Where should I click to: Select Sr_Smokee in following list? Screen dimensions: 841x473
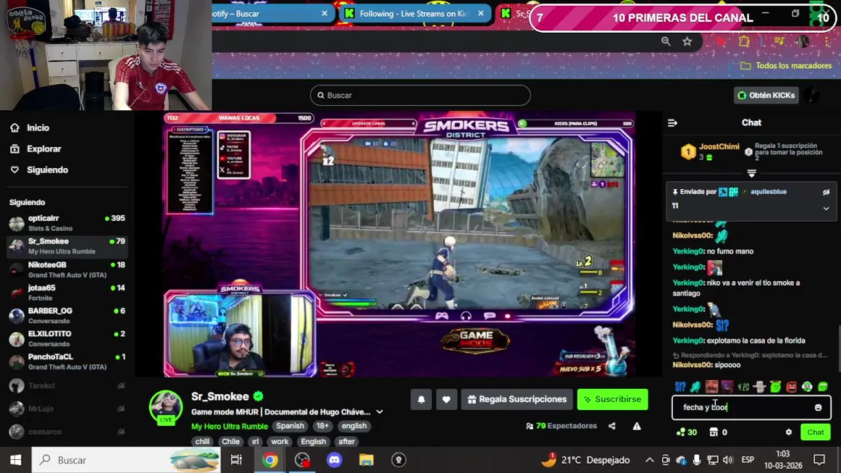point(66,246)
